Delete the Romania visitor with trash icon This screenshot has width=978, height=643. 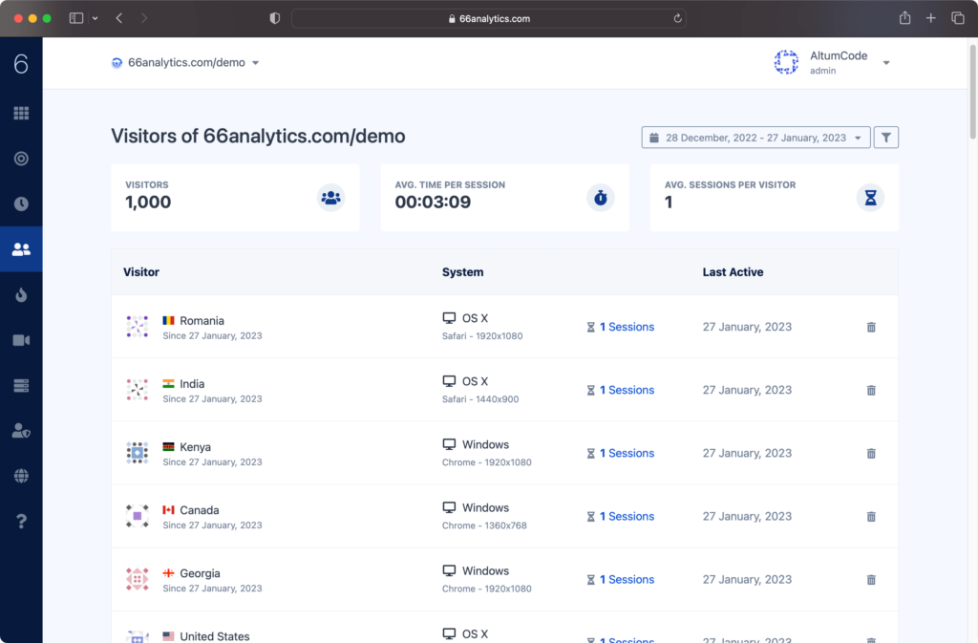[x=870, y=327]
